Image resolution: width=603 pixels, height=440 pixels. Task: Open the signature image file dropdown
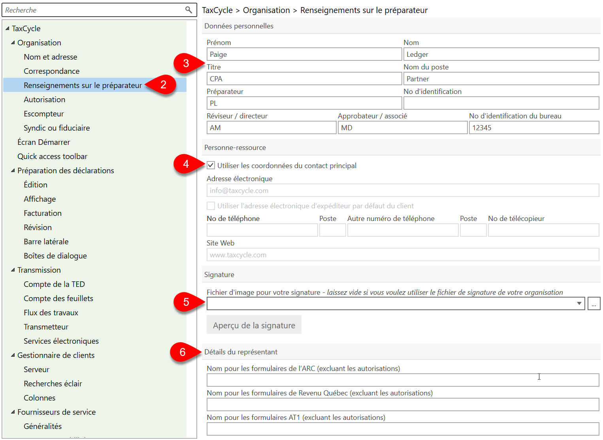pos(579,303)
